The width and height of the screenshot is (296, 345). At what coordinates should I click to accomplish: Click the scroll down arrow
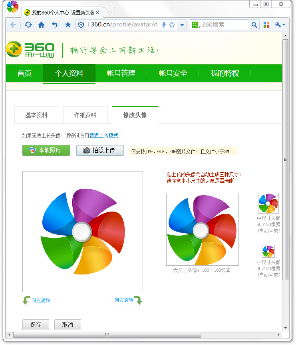click(x=286, y=328)
